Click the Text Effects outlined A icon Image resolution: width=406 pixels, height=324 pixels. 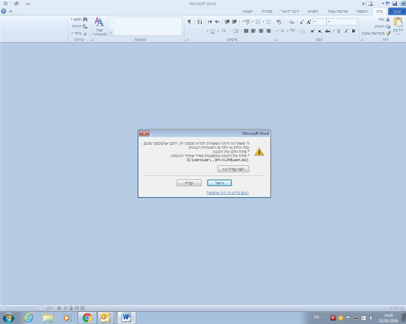coord(303,31)
